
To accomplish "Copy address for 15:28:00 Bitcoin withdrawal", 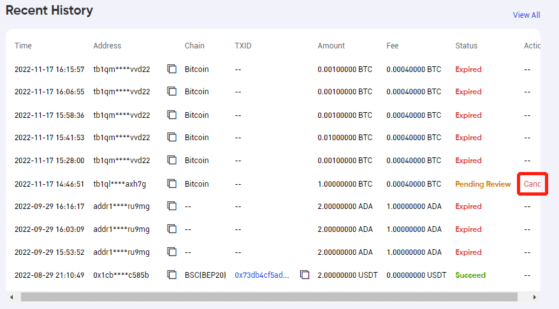I will (x=171, y=161).
